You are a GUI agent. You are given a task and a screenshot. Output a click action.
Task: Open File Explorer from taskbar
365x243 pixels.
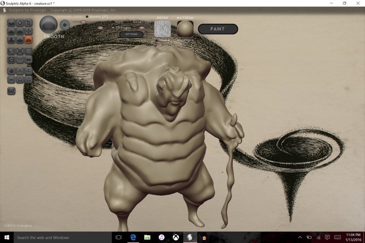(x=147, y=238)
